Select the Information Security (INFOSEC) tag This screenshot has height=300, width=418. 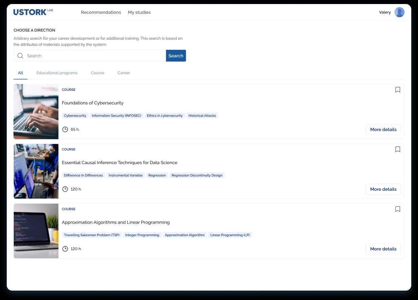tap(116, 116)
